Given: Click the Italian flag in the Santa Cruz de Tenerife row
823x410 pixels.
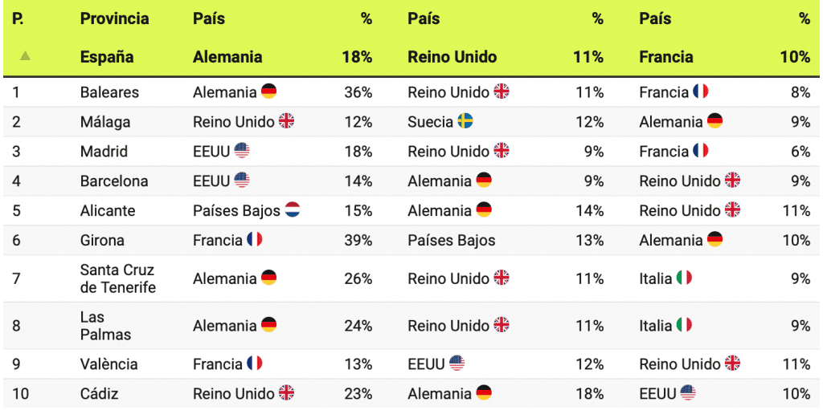Looking at the screenshot, I should (x=684, y=278).
